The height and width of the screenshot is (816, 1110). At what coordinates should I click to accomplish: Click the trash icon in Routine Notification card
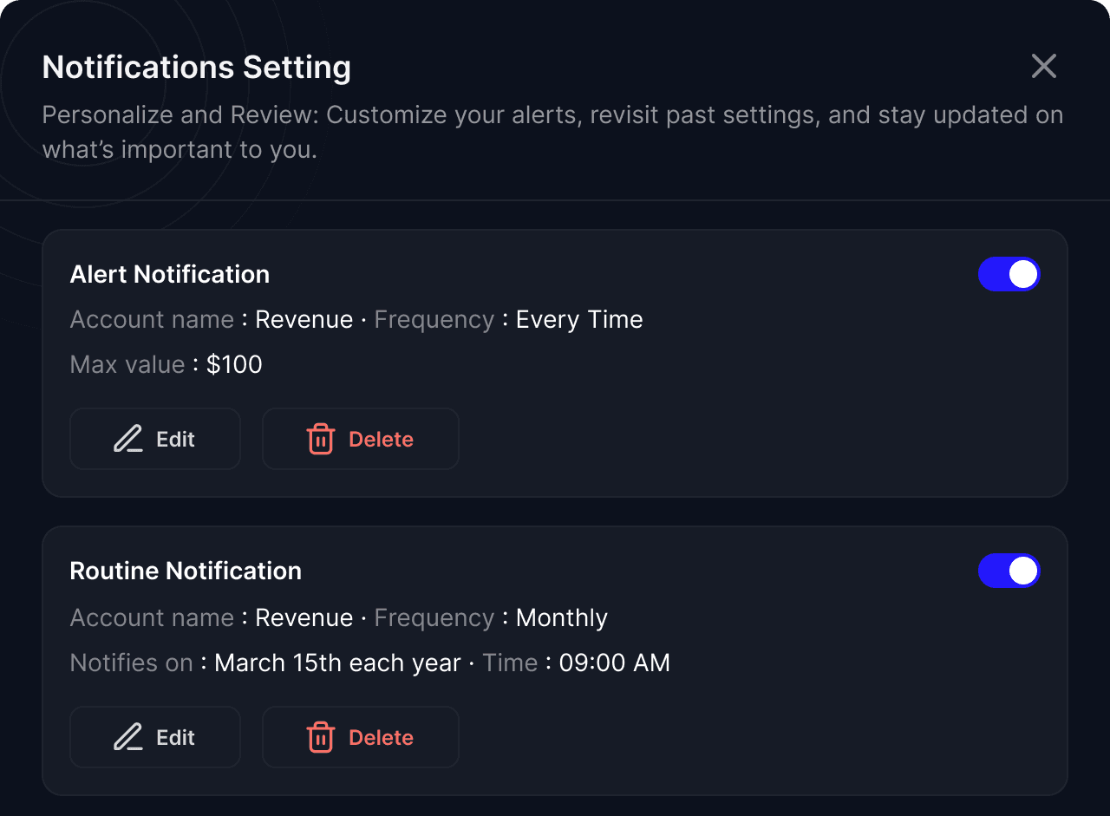321,737
